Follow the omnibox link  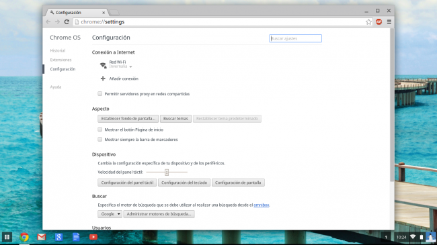[261, 205]
